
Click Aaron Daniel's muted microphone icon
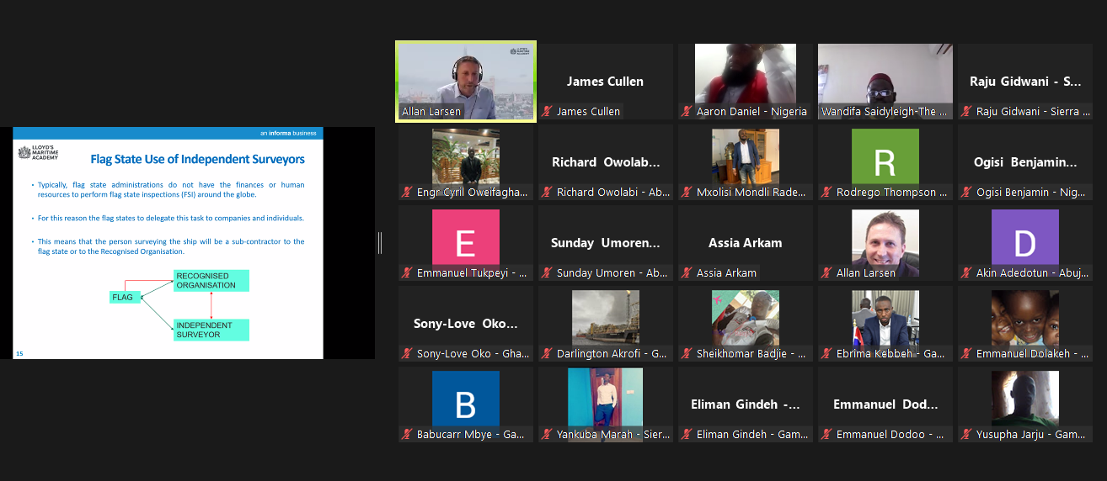point(687,112)
